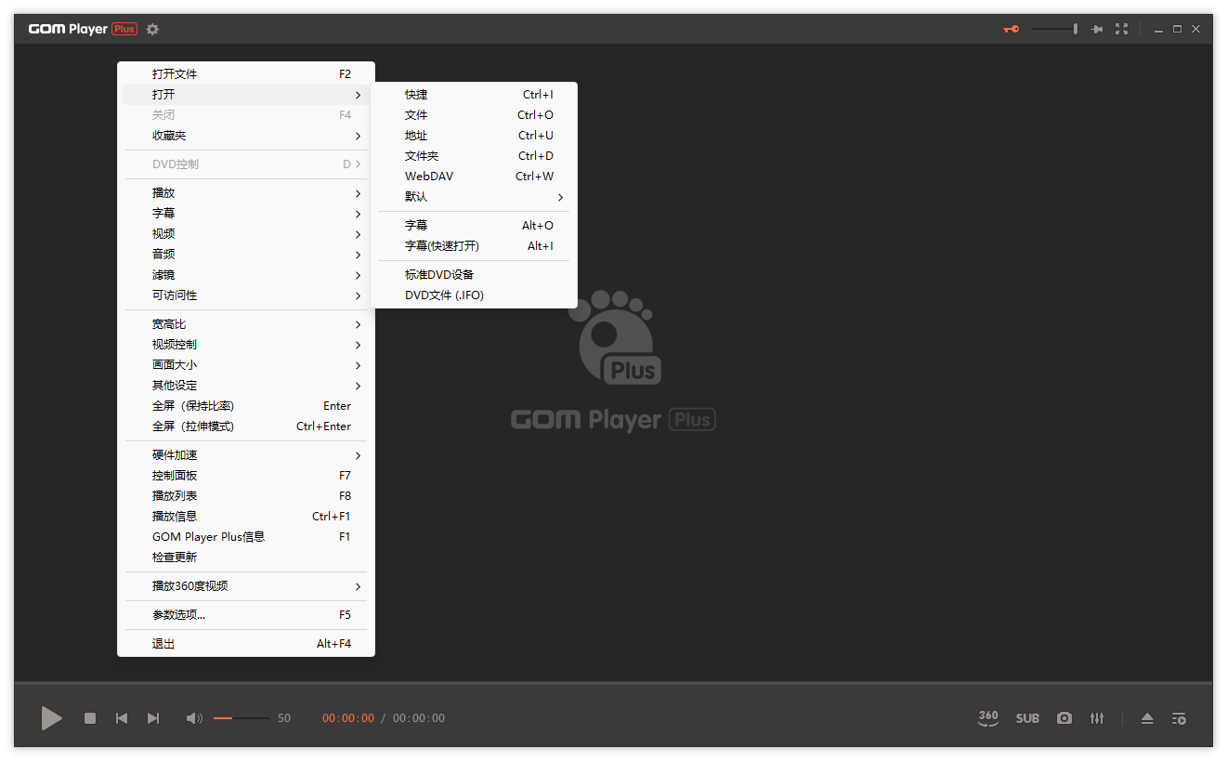Adjust the volume slider to maximum
1227x761 pixels.
click(268, 717)
